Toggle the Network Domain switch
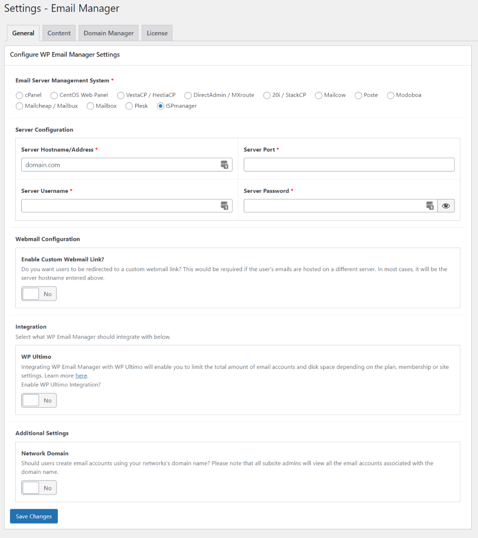The width and height of the screenshot is (478, 538). (x=39, y=488)
